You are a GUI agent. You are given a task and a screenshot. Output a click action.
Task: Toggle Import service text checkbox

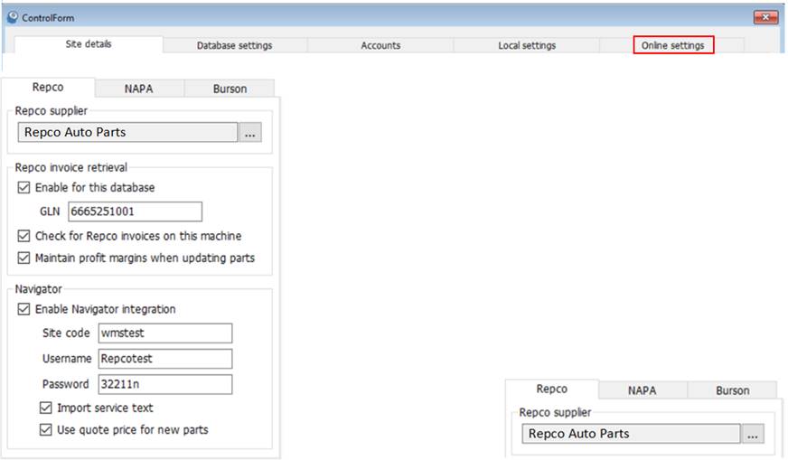(46, 408)
